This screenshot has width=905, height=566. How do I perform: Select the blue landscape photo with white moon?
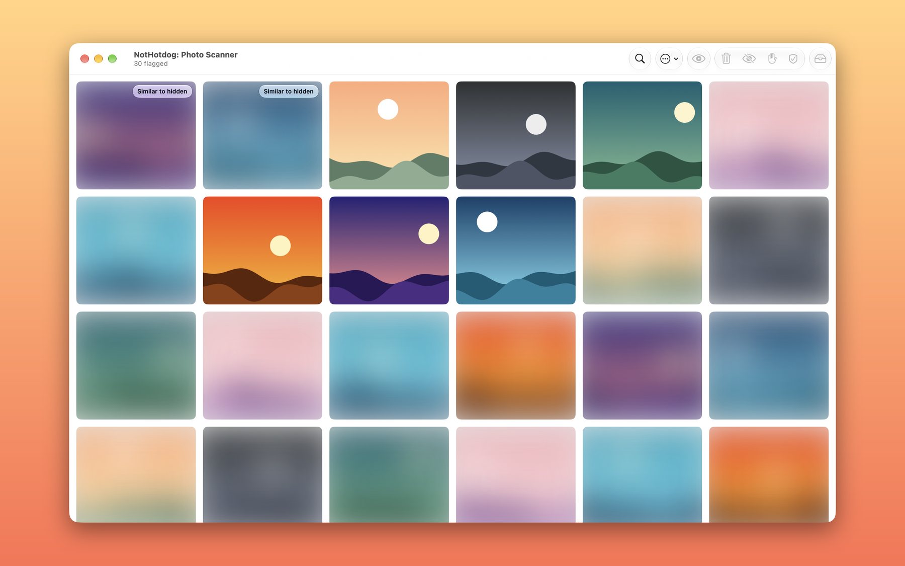(516, 251)
